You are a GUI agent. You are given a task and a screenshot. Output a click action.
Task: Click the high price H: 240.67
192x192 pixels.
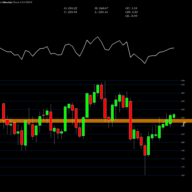101,8
